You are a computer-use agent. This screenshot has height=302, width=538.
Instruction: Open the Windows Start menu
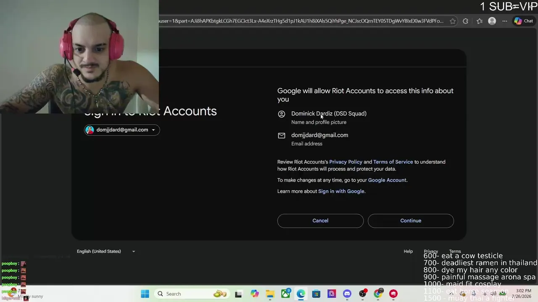click(145, 294)
